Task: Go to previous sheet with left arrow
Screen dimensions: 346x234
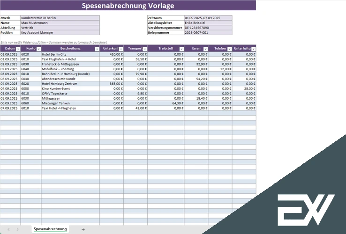Action: click(8, 229)
